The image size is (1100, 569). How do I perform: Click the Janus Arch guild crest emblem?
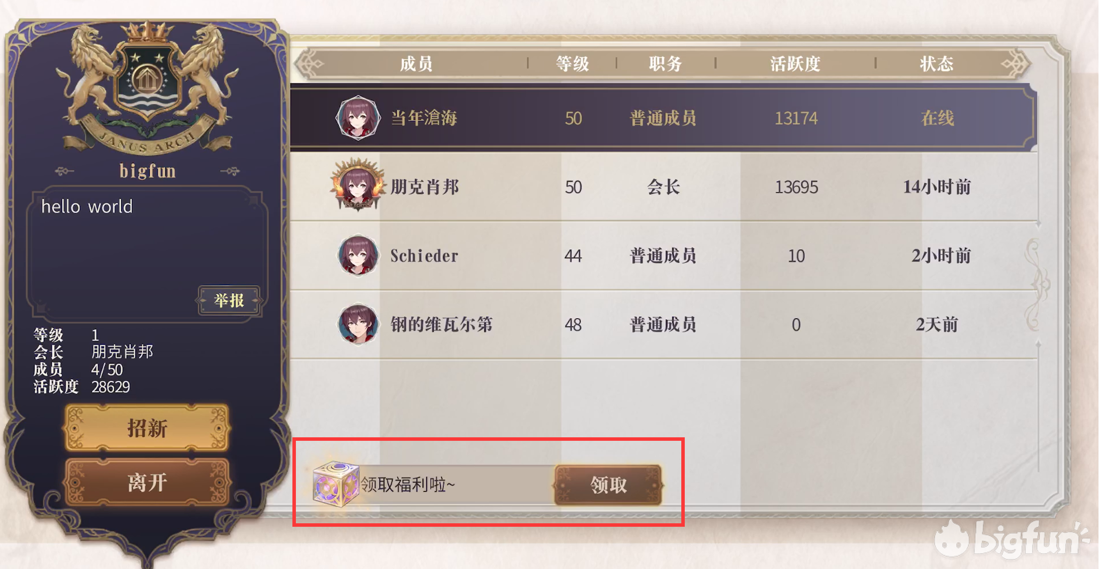tap(147, 87)
